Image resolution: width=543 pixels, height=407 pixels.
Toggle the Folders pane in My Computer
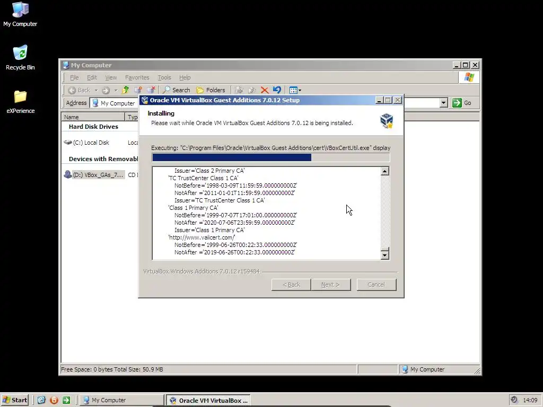[211, 90]
